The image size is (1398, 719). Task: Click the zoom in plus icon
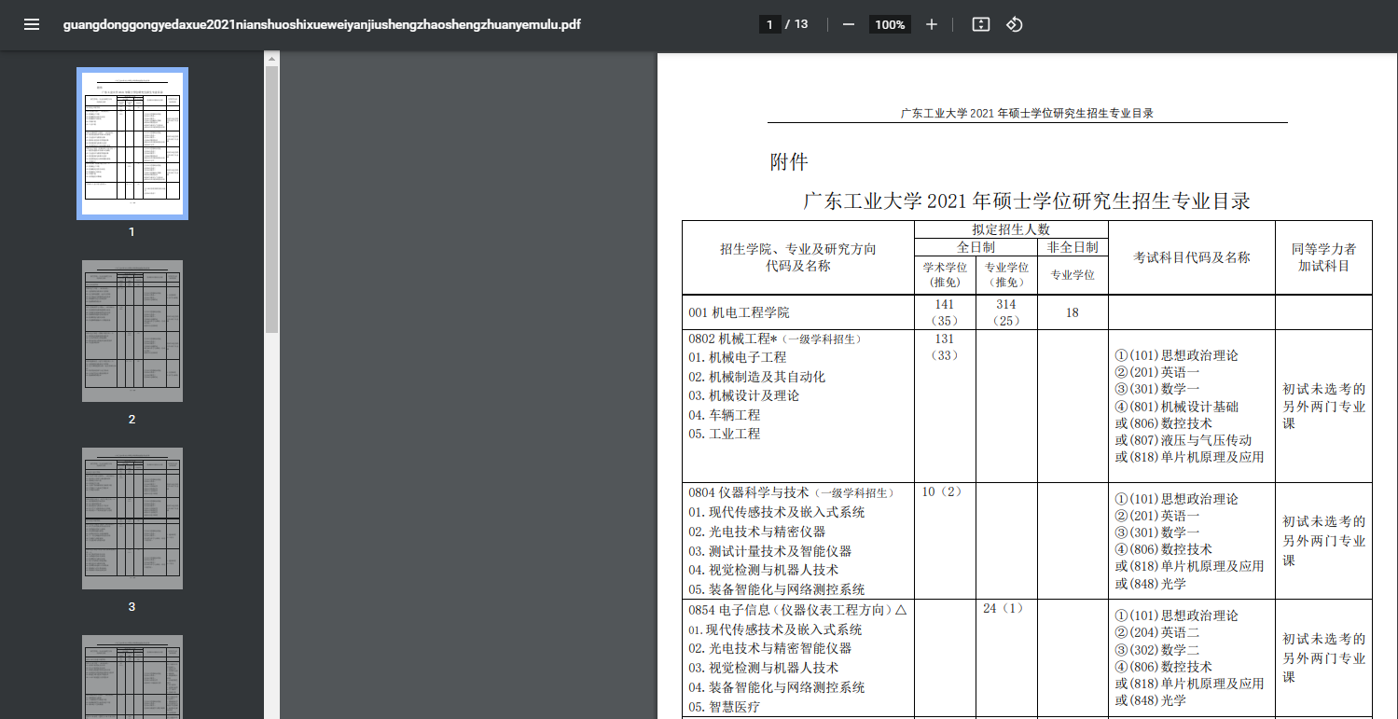pyautogui.click(x=931, y=25)
